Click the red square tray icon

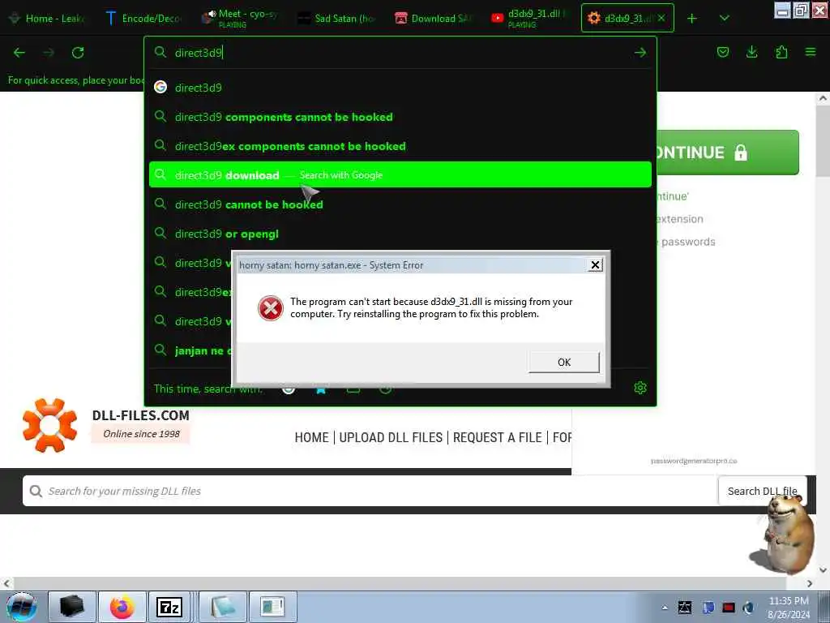(729, 608)
